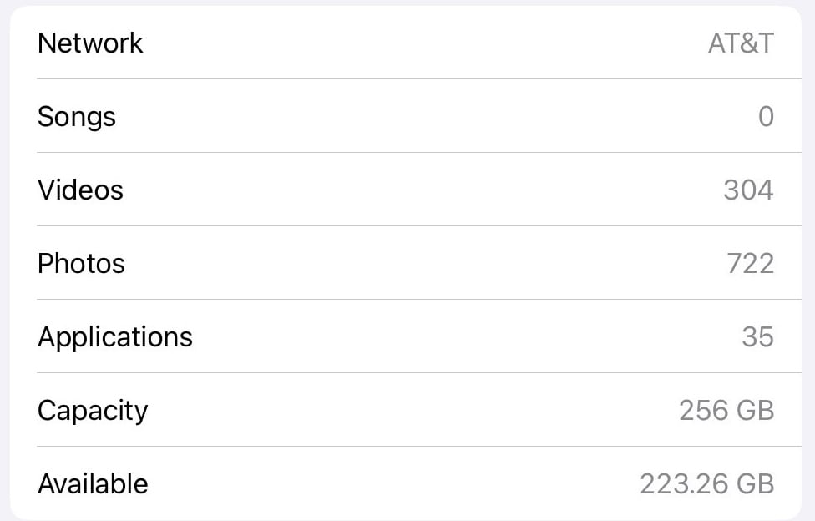Viewport: 815px width, 521px height.
Task: Tap the Photos label
Action: click(x=81, y=264)
